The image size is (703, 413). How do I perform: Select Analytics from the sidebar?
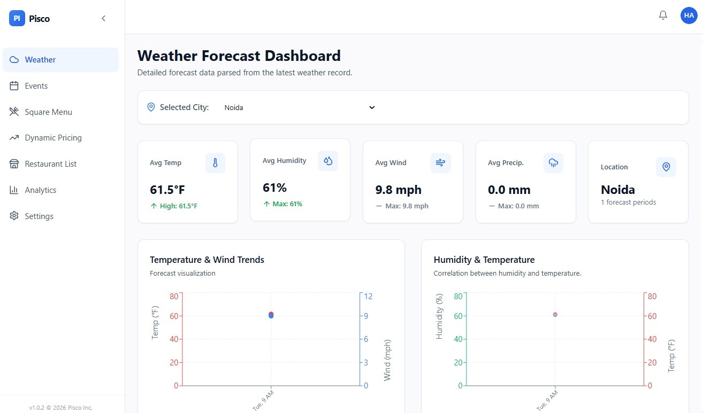coord(40,190)
